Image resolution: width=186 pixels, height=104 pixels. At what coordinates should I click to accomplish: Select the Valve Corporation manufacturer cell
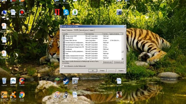pyautogui.click(x=90, y=40)
